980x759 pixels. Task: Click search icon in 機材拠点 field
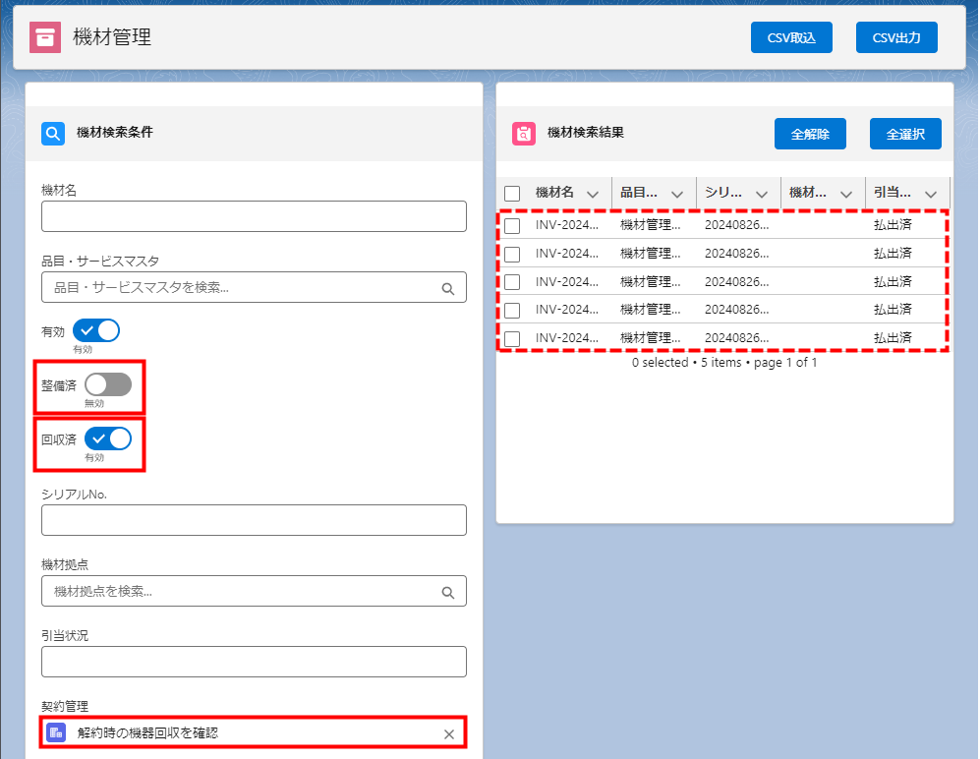pyautogui.click(x=447, y=592)
